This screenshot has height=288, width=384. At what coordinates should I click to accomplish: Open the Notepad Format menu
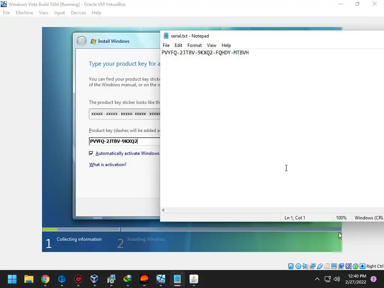click(195, 45)
